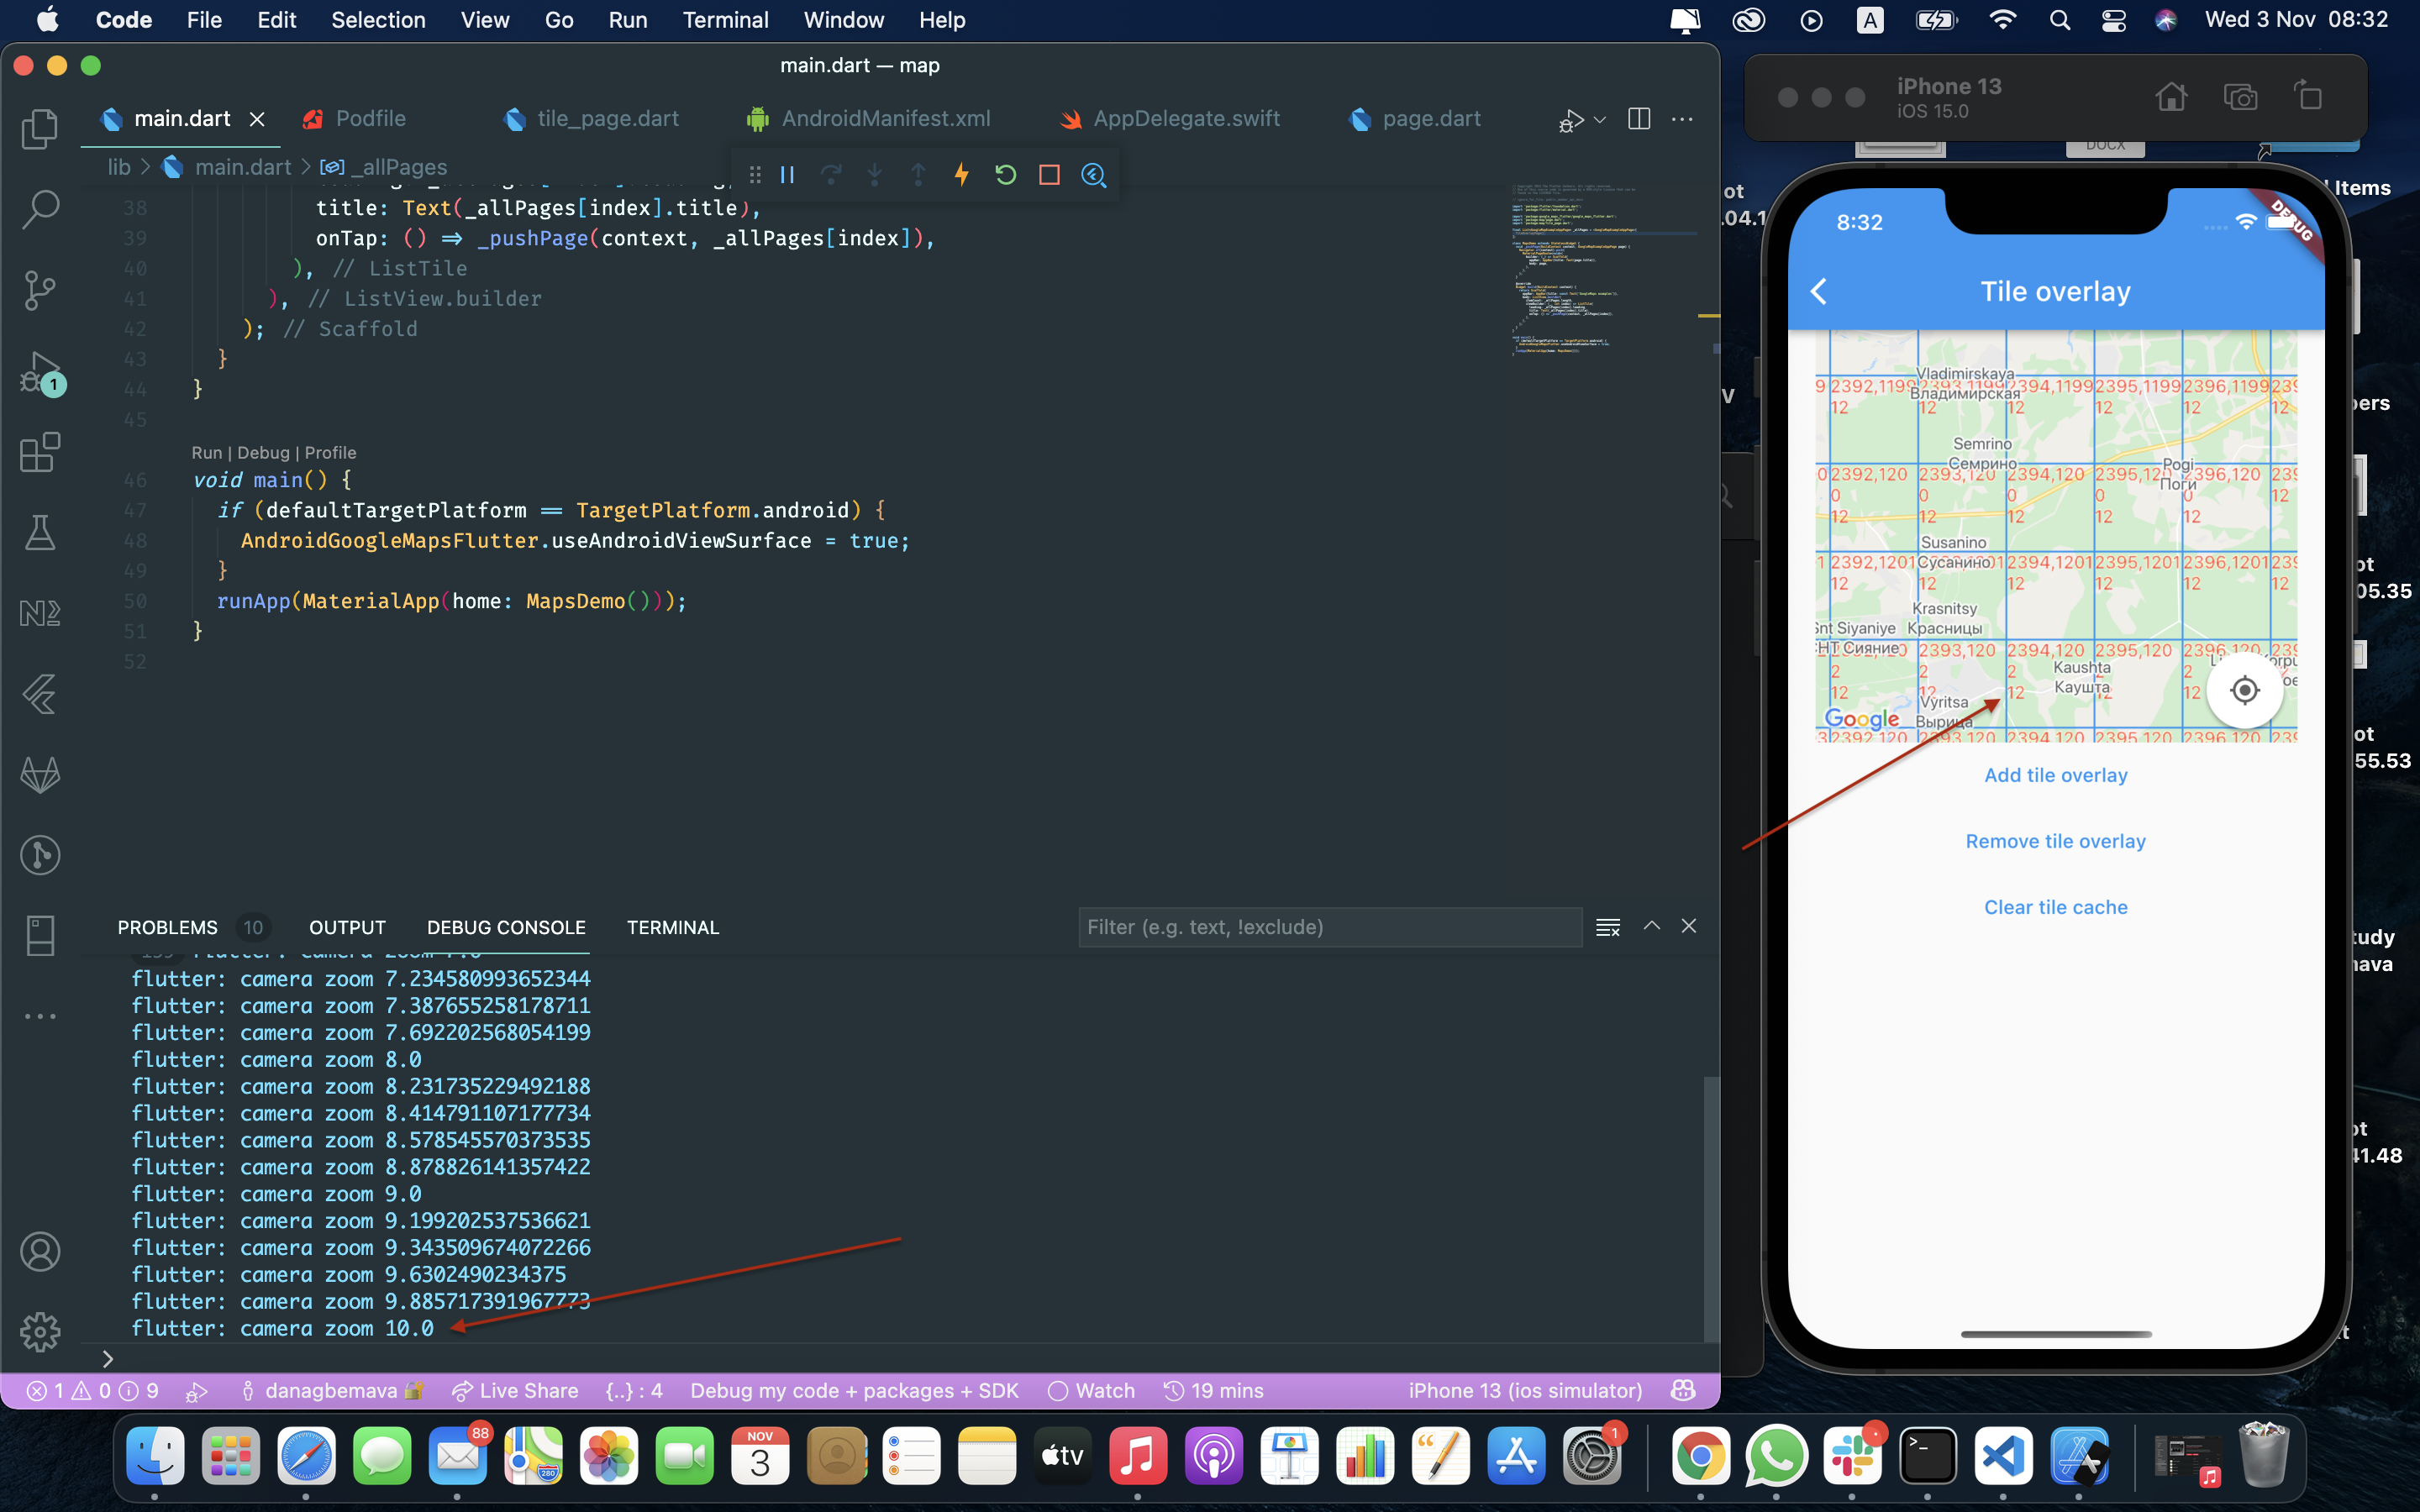Click Watch in status bar

click(1091, 1390)
